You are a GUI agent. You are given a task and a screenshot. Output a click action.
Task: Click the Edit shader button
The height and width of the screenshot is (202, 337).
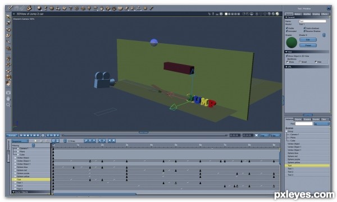pos(308,40)
